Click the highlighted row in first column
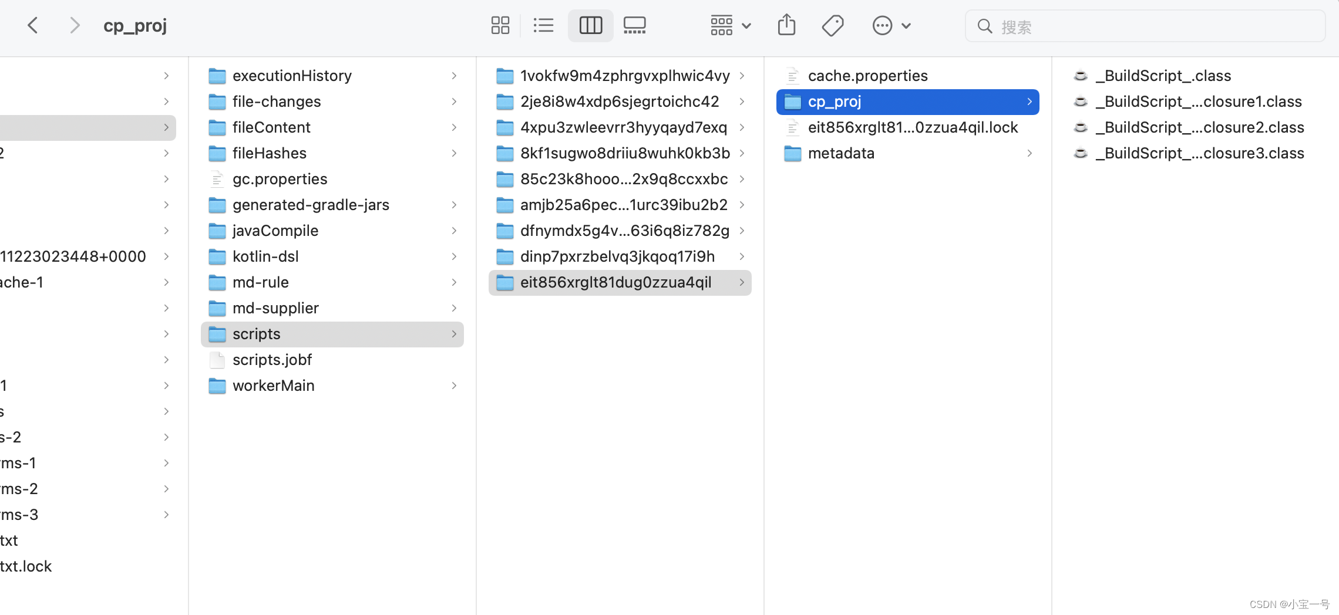 (x=88, y=127)
